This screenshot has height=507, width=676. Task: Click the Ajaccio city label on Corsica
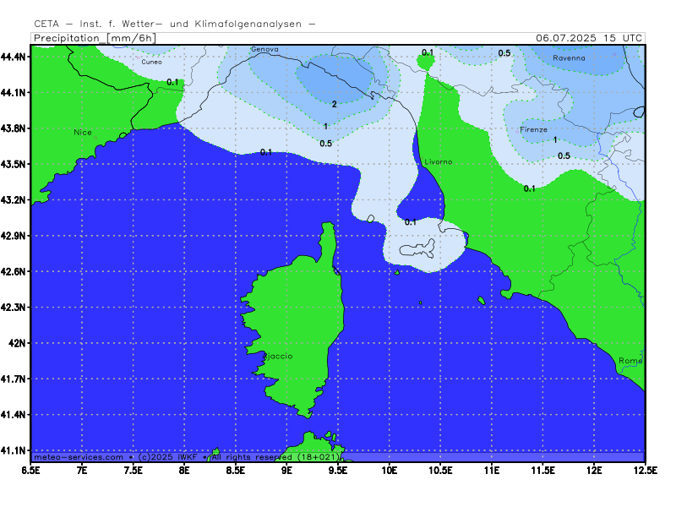point(278,356)
